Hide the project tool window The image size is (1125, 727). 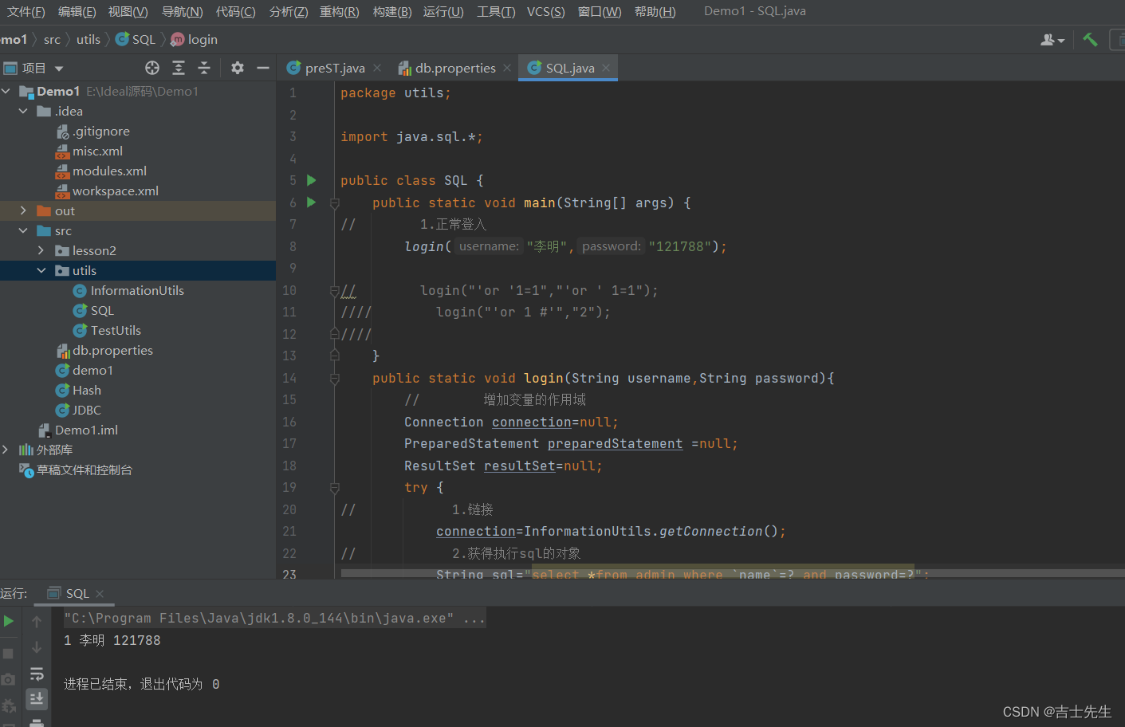[263, 68]
